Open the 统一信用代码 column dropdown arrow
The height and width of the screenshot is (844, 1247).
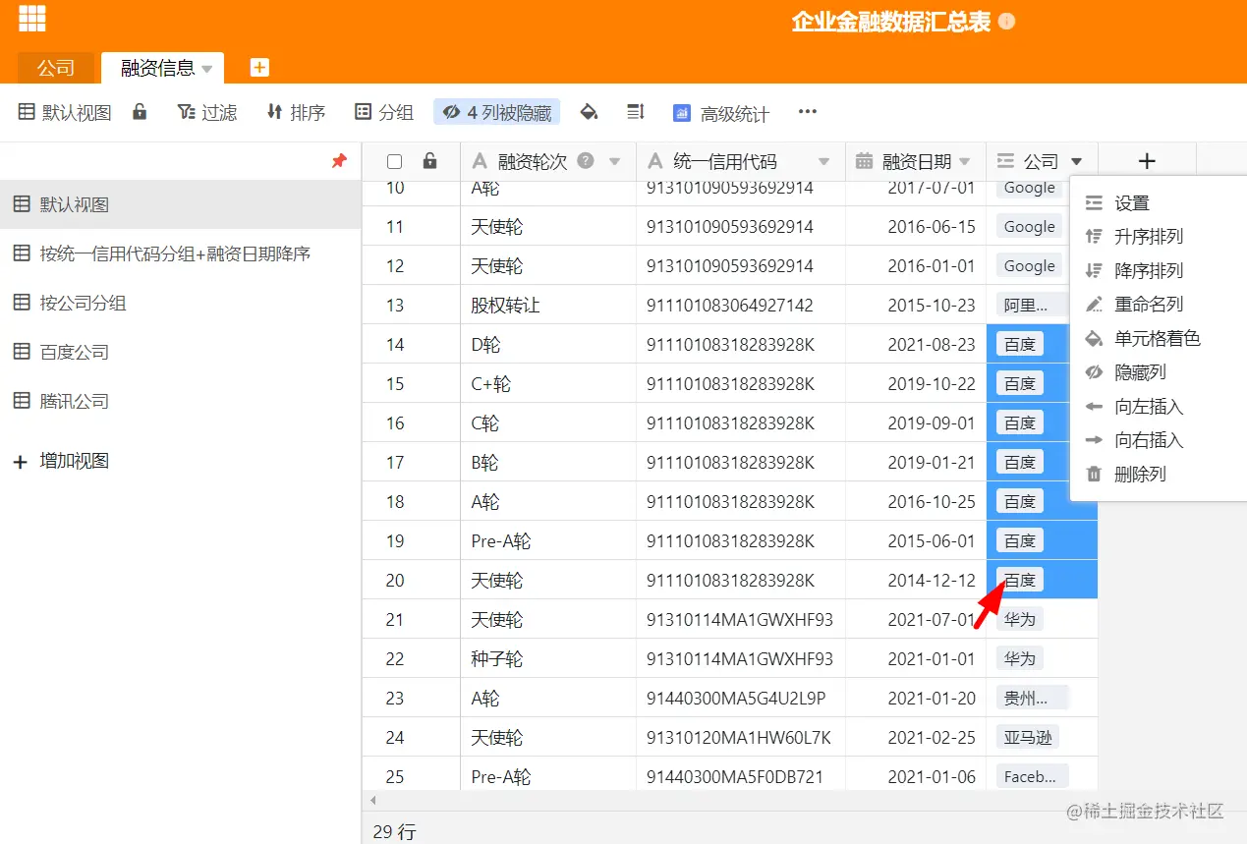(x=823, y=162)
